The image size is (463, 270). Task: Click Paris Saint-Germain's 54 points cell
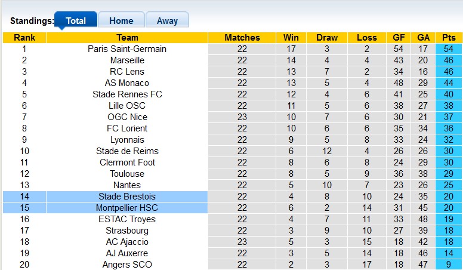449,49
